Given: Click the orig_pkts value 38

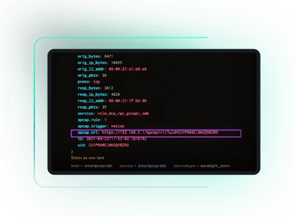Looking at the screenshot, I should point(104,75).
